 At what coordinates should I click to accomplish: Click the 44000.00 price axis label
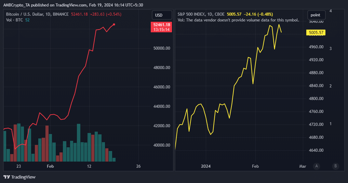(x=162, y=106)
